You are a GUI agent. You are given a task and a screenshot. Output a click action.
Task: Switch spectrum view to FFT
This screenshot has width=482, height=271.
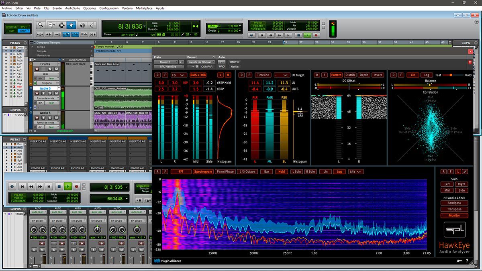pyautogui.click(x=181, y=171)
